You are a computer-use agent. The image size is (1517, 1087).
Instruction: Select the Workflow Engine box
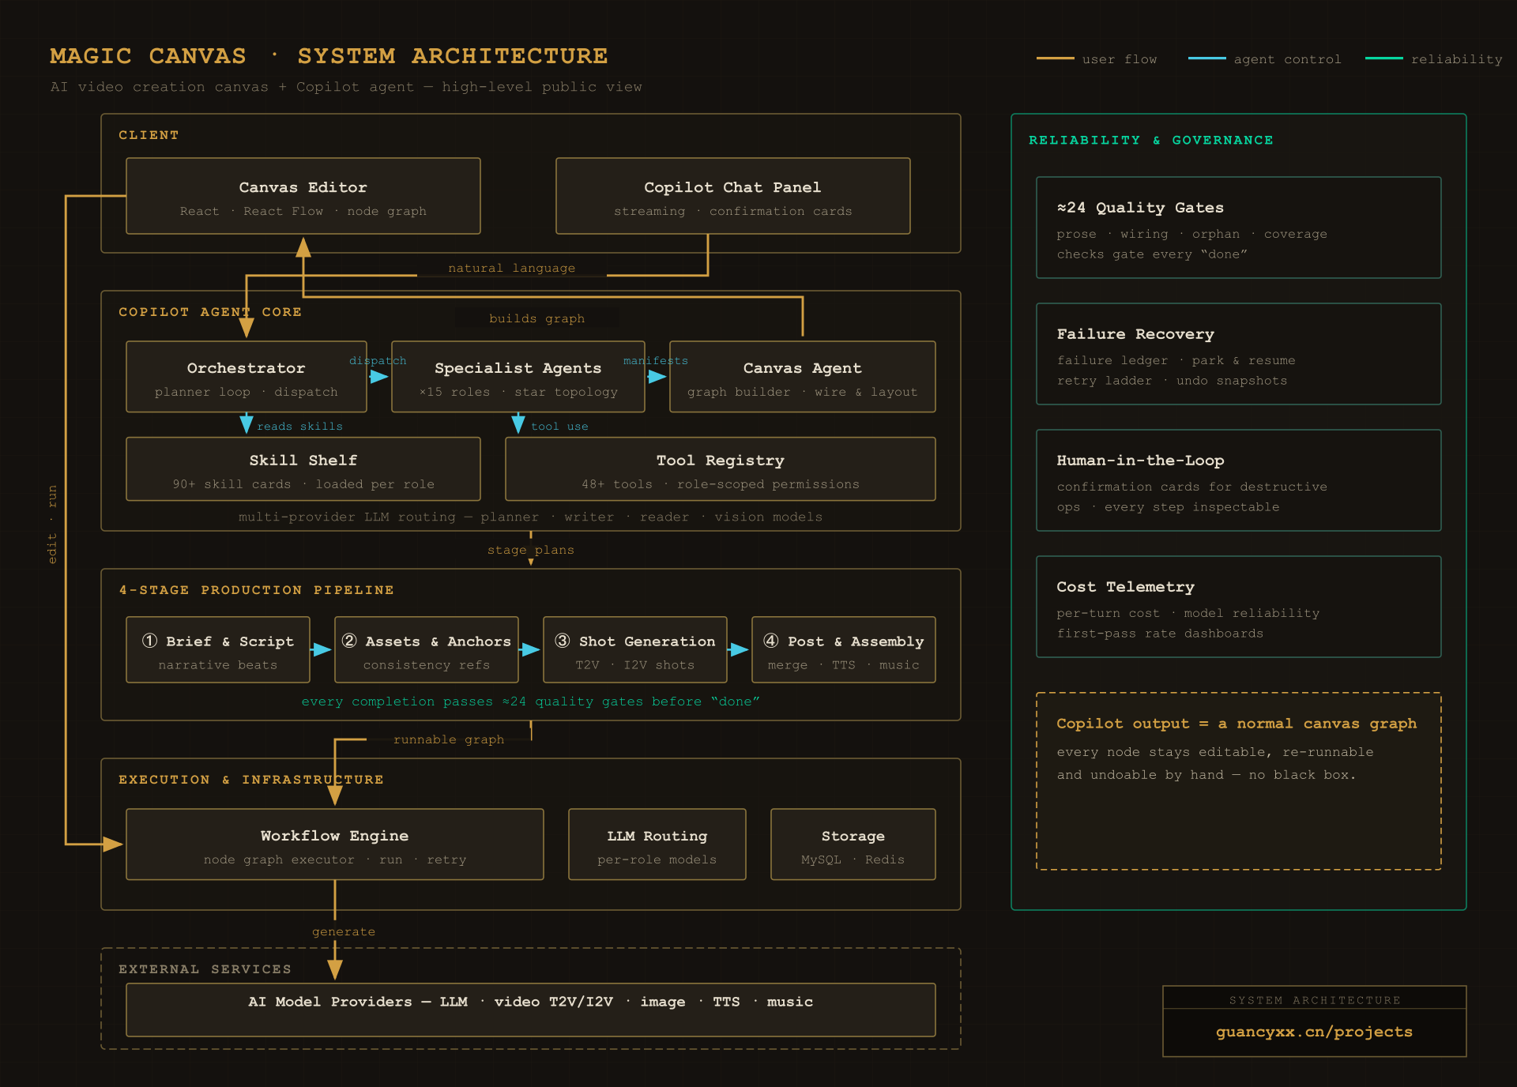click(335, 844)
